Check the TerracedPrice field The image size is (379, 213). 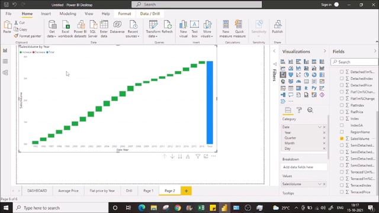coord(342,192)
